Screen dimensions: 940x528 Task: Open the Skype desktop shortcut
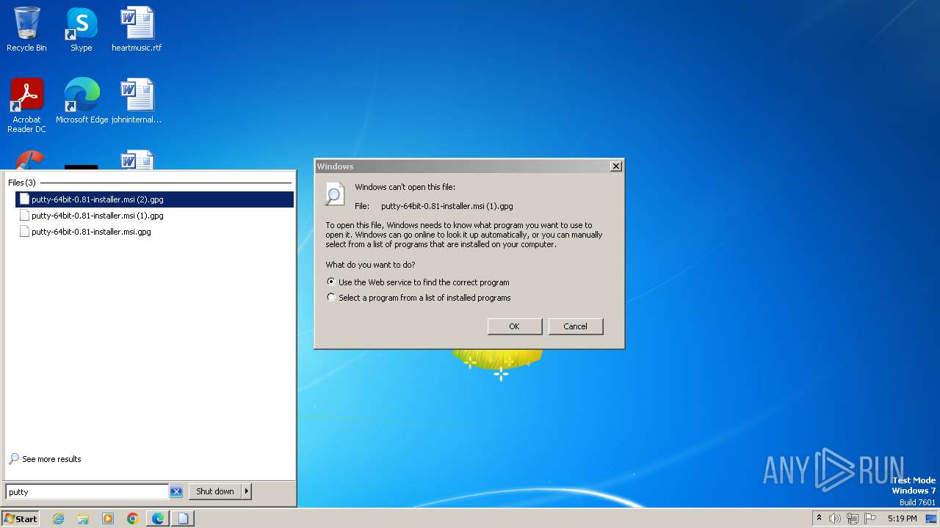(x=81, y=29)
